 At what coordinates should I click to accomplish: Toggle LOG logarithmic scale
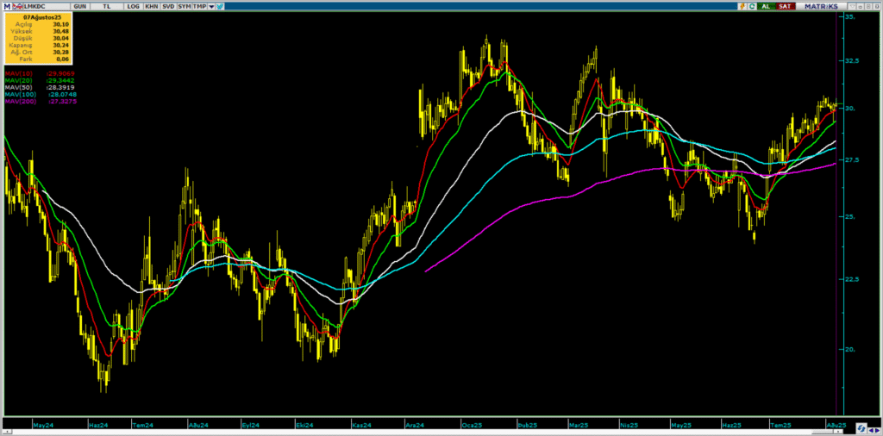click(133, 6)
